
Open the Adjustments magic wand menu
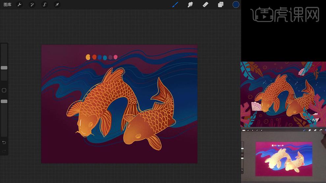(32, 5)
